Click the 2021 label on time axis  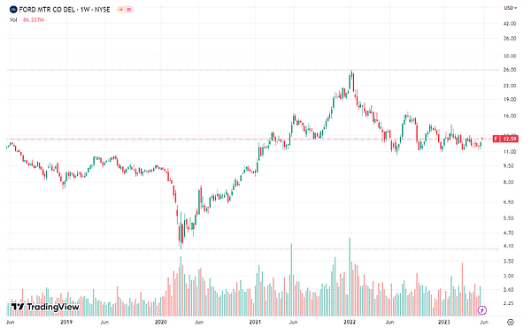pos(255,322)
